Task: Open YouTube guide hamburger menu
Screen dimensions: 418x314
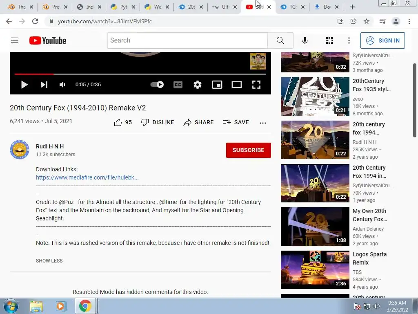Action: 15,40
